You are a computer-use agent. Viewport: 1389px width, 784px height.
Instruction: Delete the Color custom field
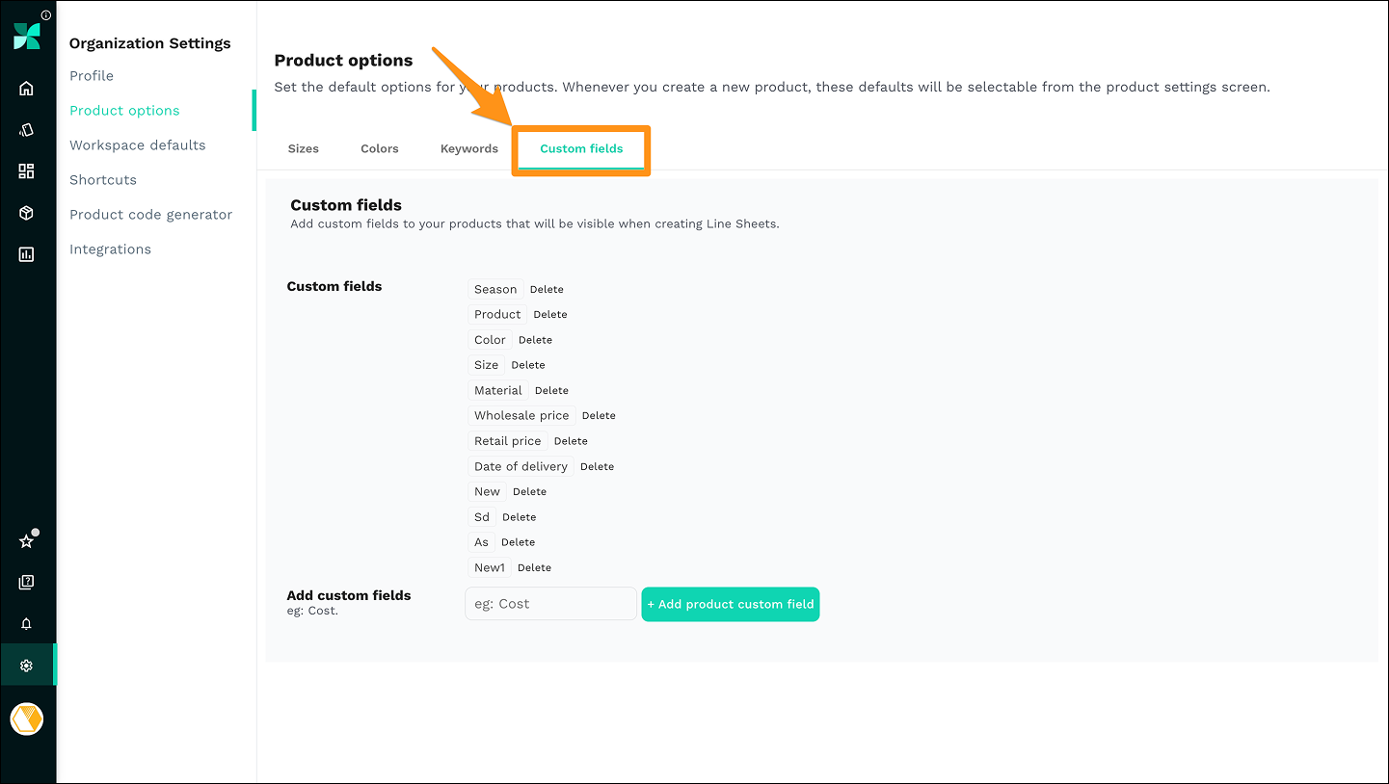click(535, 340)
